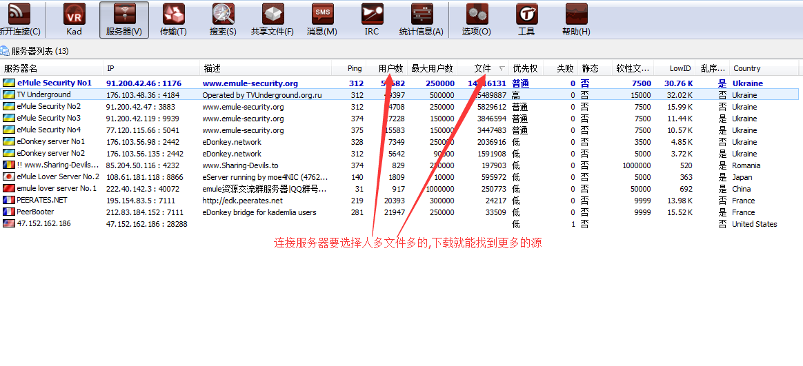
Task: Open the IRC chat panel
Action: click(372, 20)
